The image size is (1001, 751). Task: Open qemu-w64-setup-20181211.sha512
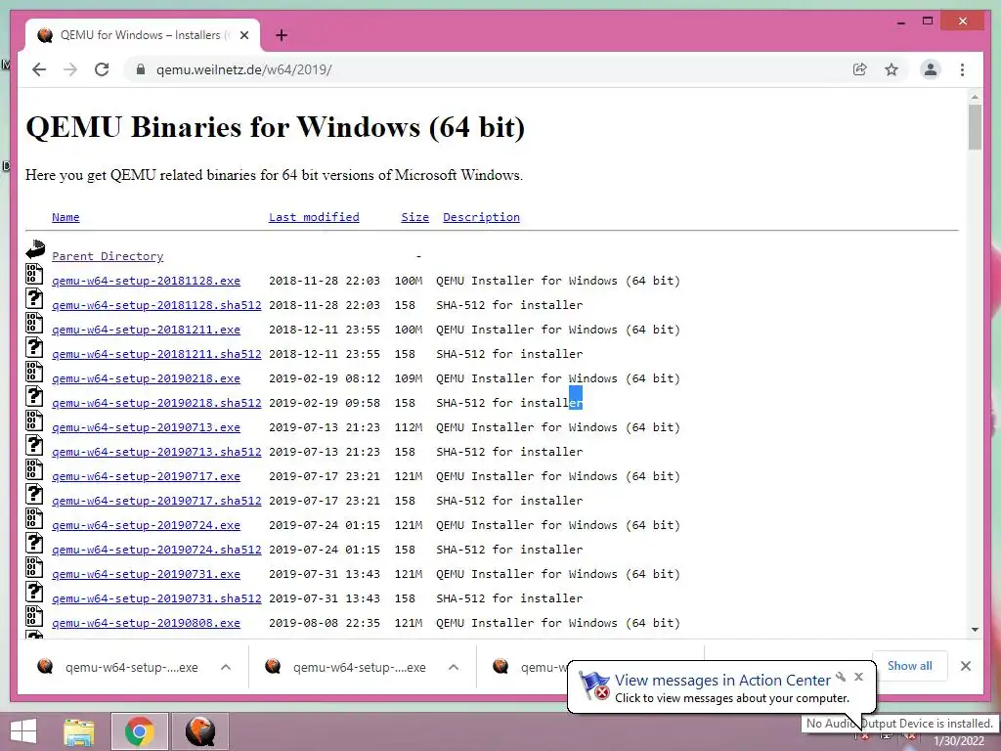(x=156, y=354)
